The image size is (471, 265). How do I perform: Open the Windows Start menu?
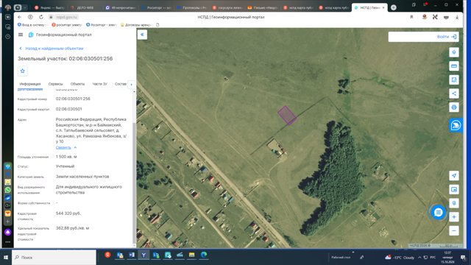6,258
